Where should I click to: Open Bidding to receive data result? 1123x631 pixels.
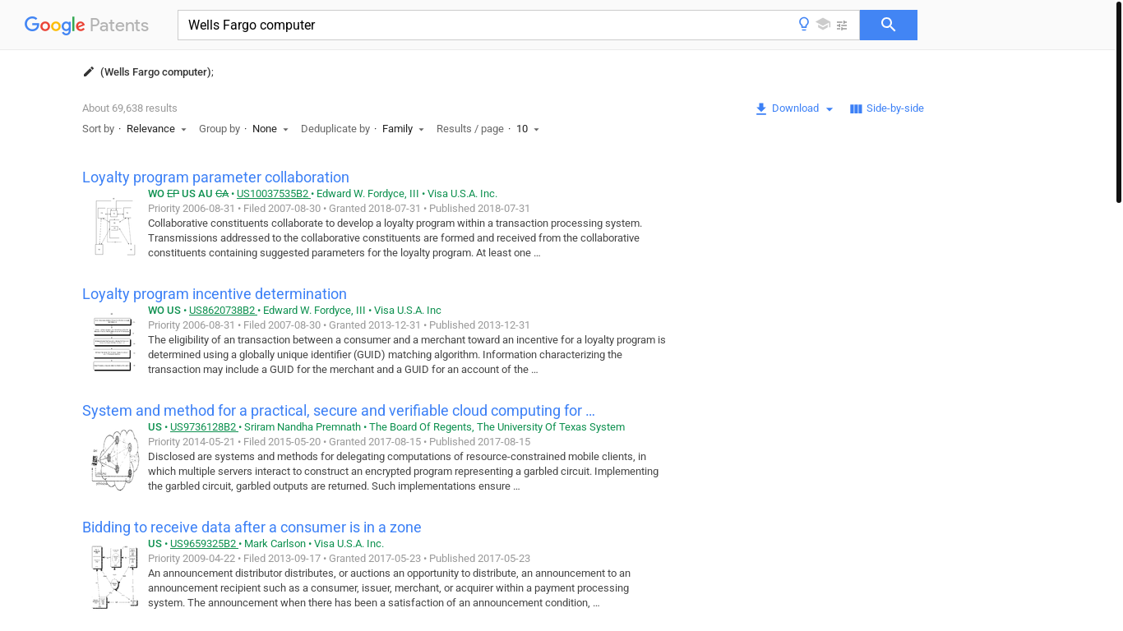tap(252, 527)
